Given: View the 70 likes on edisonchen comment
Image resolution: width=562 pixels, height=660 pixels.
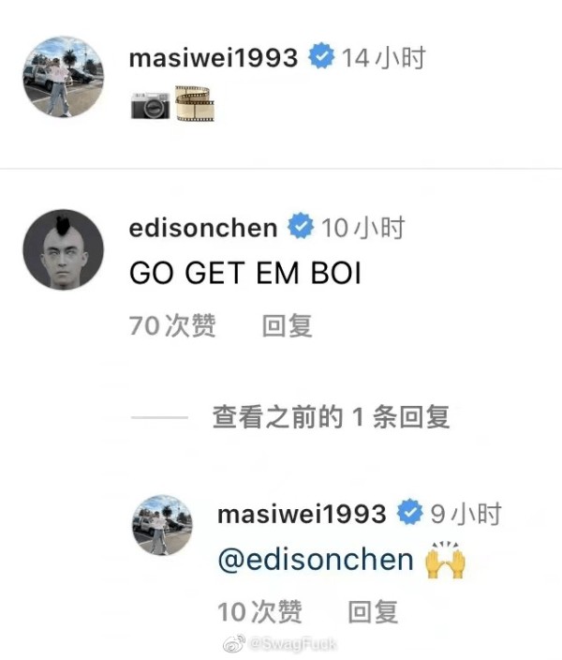Looking at the screenshot, I should click(172, 325).
